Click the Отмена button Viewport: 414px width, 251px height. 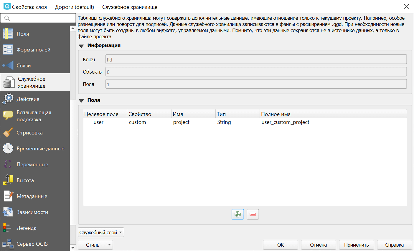tap(318, 245)
